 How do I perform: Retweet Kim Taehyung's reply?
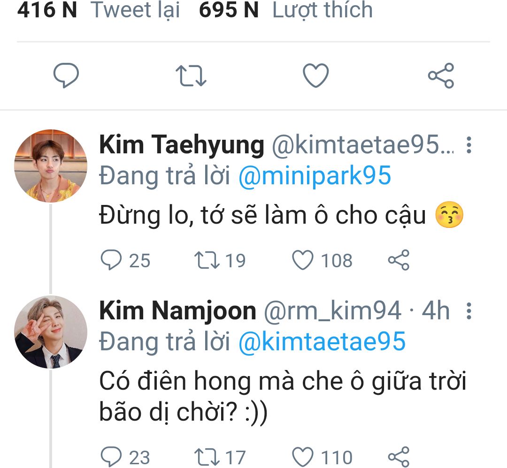(206, 260)
